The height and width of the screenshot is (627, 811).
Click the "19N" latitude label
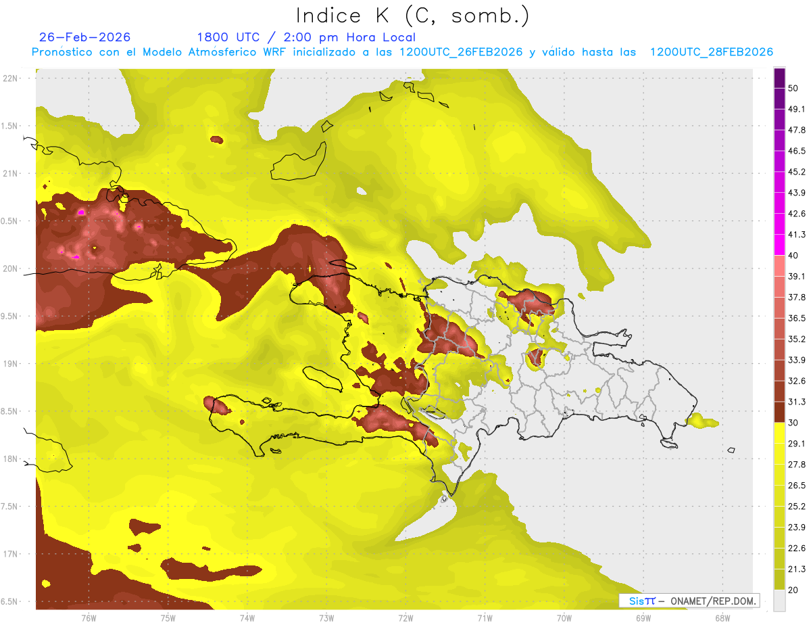click(x=10, y=364)
